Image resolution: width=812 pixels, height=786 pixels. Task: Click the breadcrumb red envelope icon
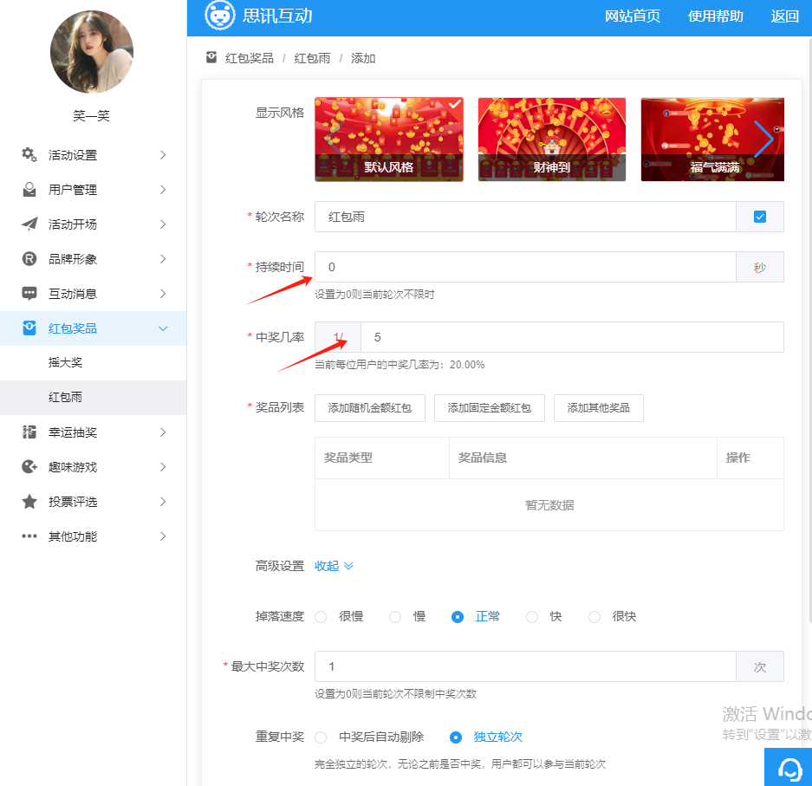click(211, 57)
